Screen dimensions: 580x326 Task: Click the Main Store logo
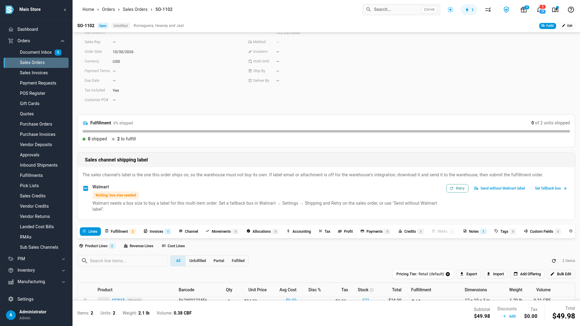point(10,10)
